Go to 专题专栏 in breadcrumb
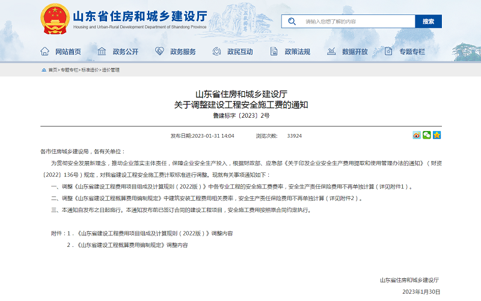This screenshot has width=481, height=301. [69, 70]
